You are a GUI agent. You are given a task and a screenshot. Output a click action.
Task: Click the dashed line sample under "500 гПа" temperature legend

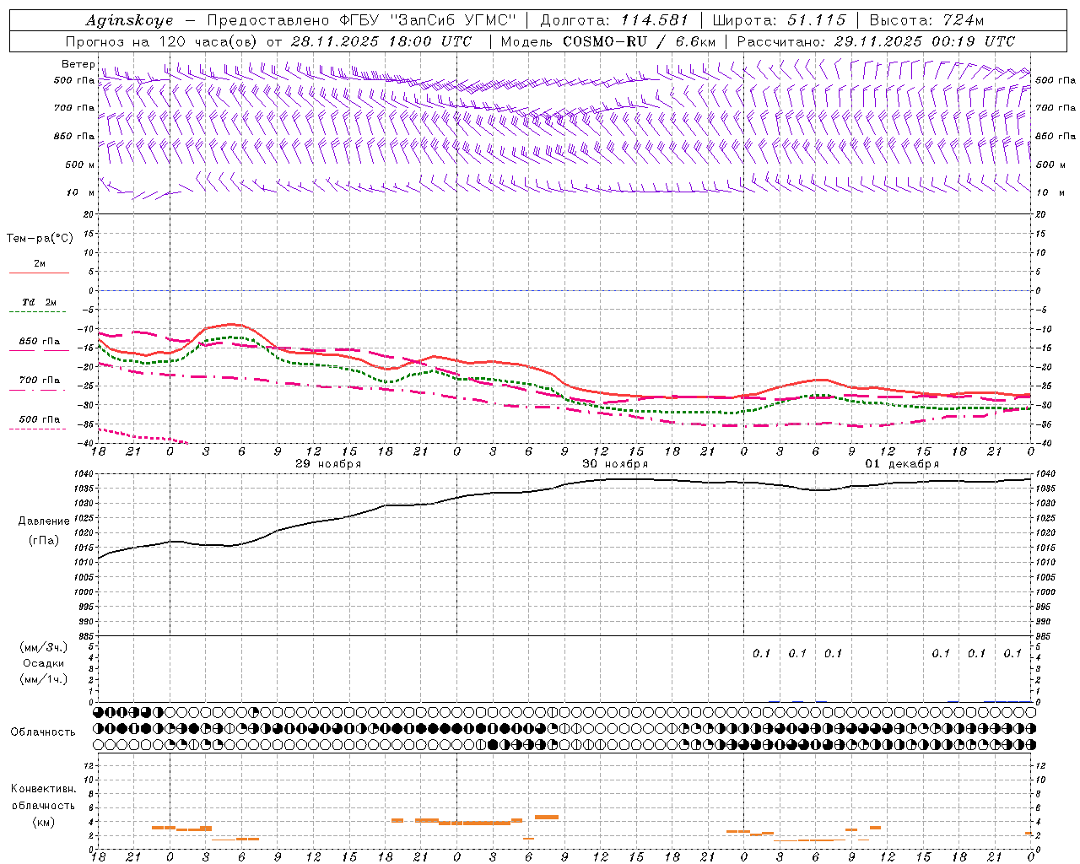tap(39, 429)
